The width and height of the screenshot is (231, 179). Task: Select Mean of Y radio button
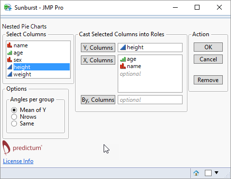14,110
